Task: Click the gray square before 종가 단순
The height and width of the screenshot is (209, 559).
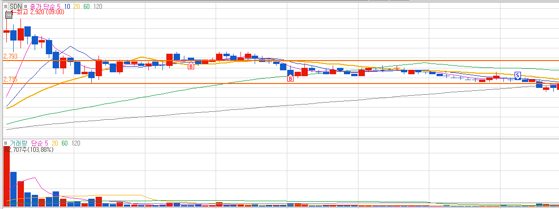Action: tap(26, 6)
